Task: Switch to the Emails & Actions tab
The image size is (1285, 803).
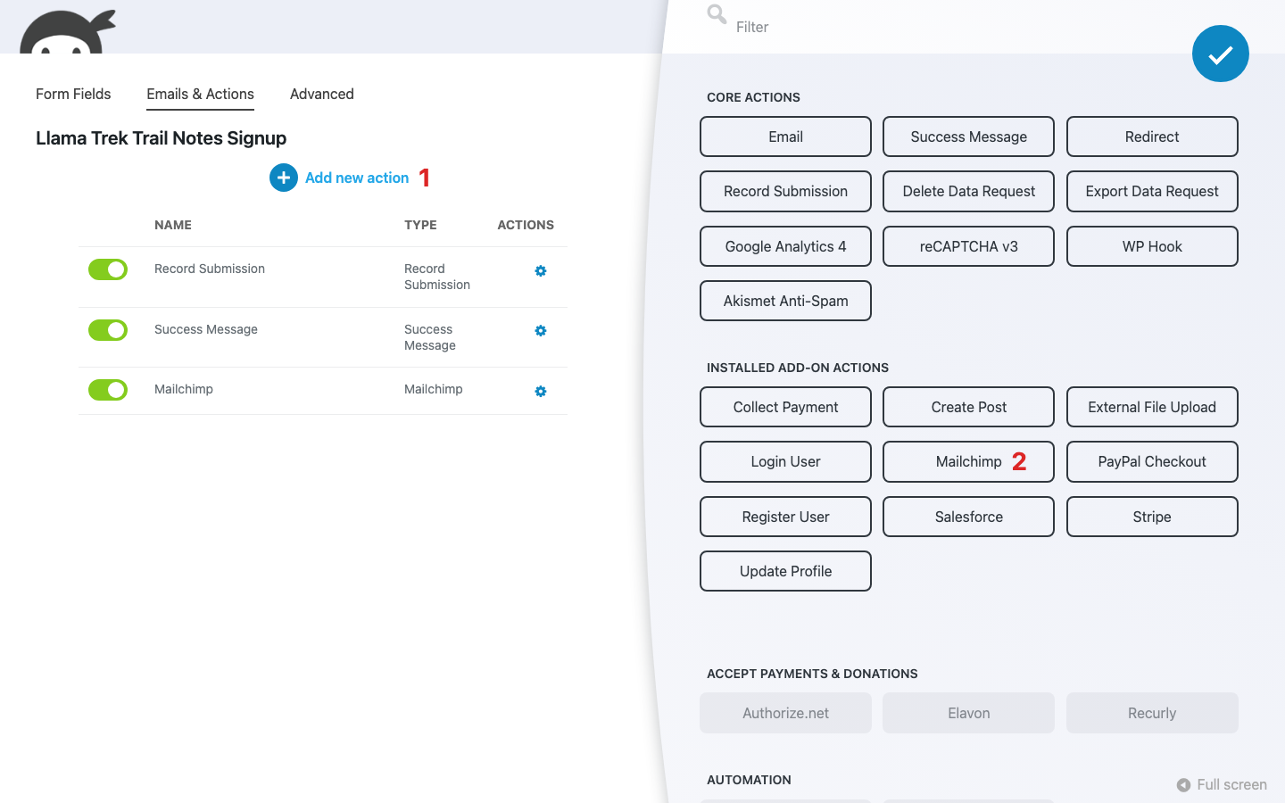Action: click(x=200, y=94)
